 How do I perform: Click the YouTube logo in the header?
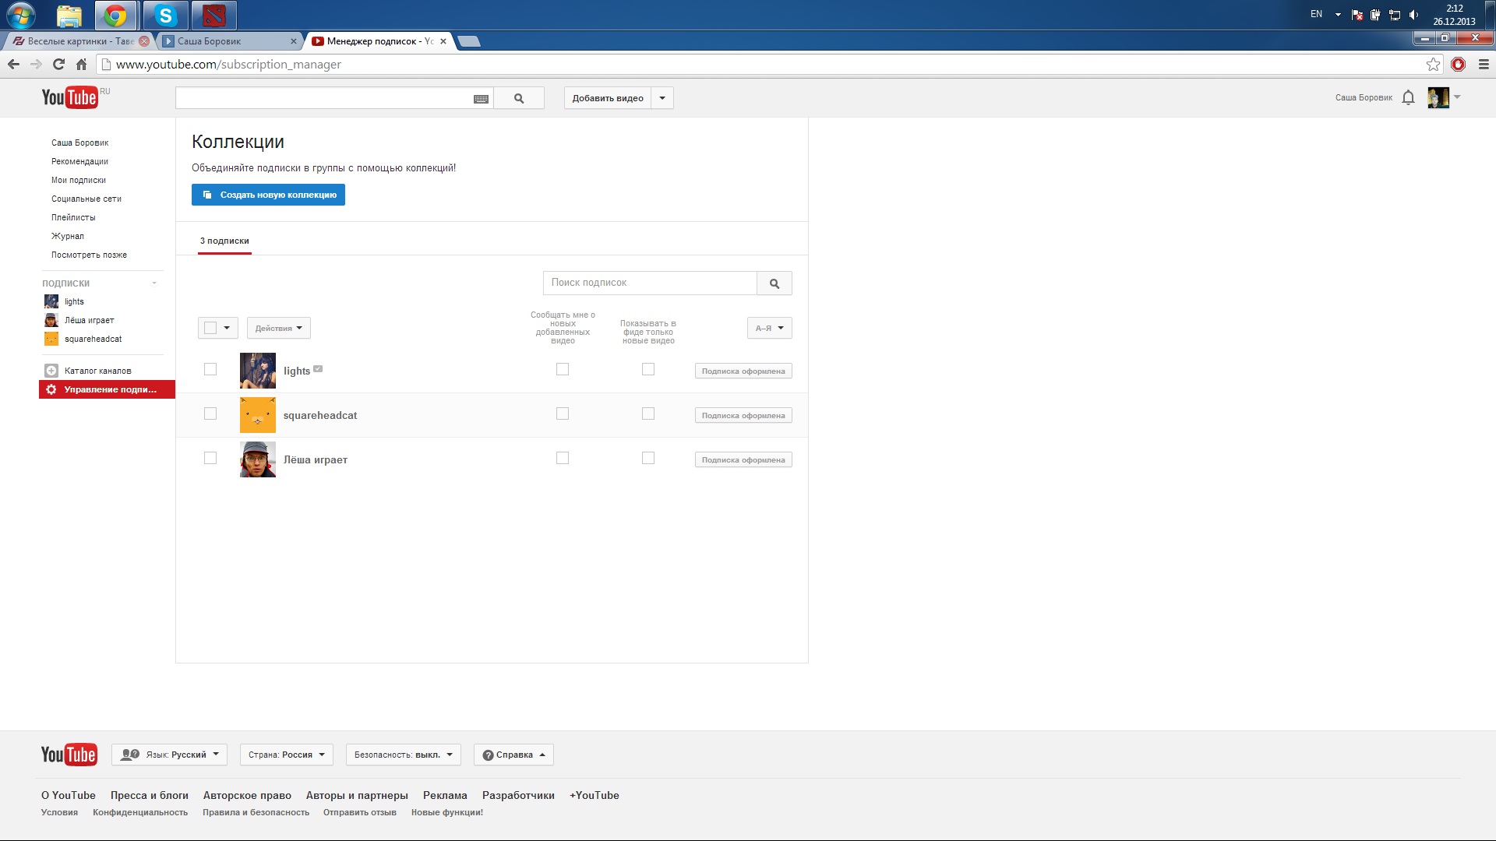pyautogui.click(x=69, y=97)
